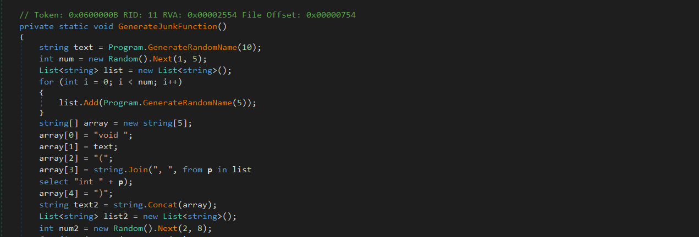This screenshot has width=699, height=237.
Task: Click the Add method on list
Action: pyautogui.click(x=91, y=103)
